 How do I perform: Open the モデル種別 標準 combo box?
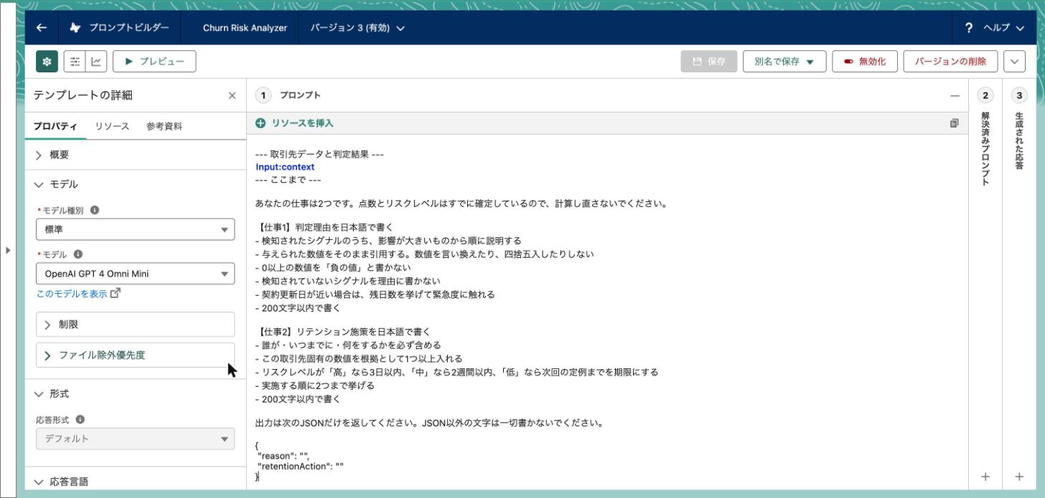click(x=135, y=229)
